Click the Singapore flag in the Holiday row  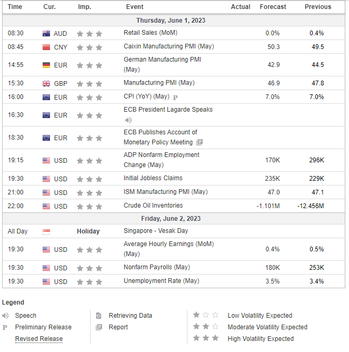46,231
